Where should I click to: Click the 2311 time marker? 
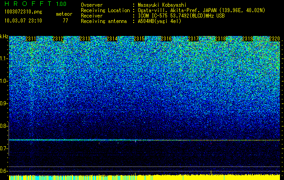(x=31, y=39)
